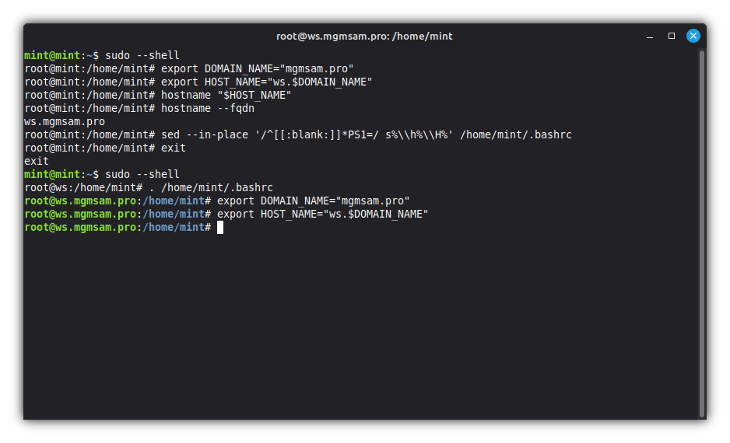Click the sed --in-place command text
The image size is (730, 443).
pos(366,134)
